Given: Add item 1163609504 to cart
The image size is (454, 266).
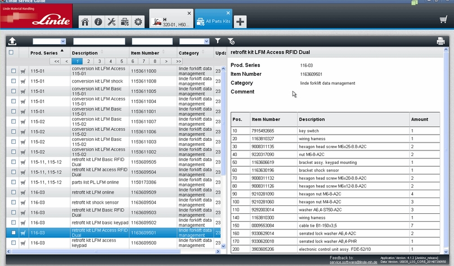Looking at the screenshot, I should [23, 203].
